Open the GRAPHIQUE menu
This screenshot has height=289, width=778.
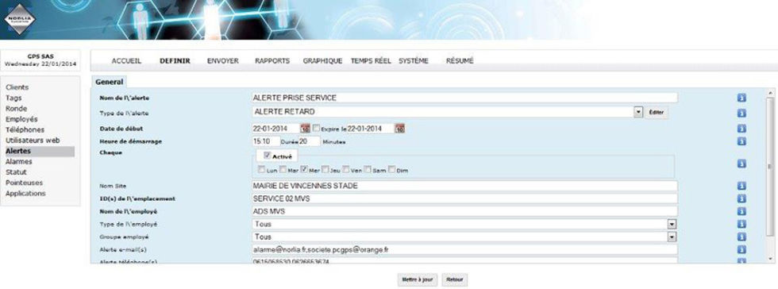tap(322, 60)
